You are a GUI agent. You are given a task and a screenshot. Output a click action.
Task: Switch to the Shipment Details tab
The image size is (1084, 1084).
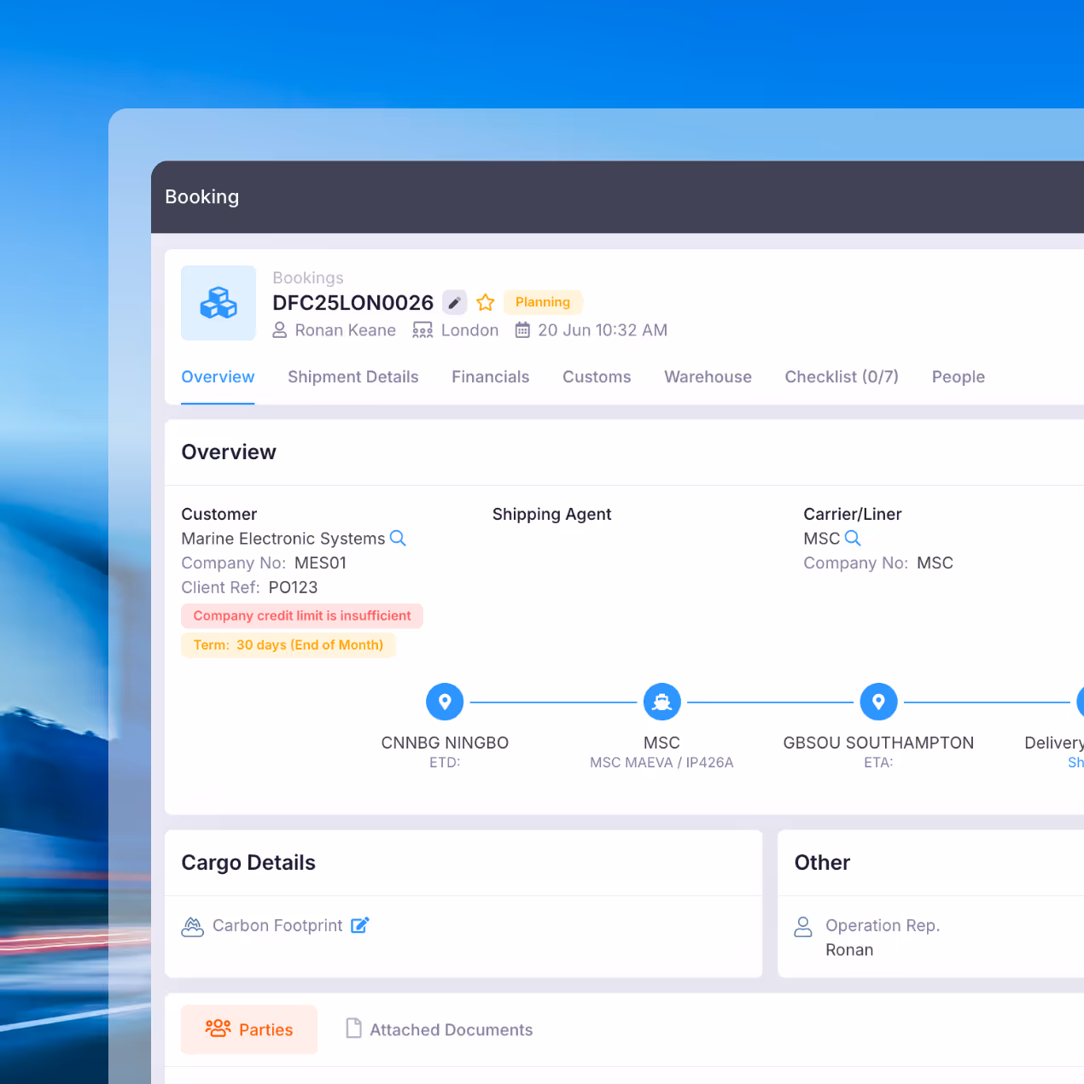tap(353, 376)
